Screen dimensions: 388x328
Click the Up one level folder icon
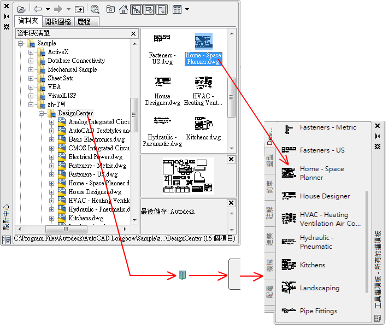pyautogui.click(x=79, y=9)
